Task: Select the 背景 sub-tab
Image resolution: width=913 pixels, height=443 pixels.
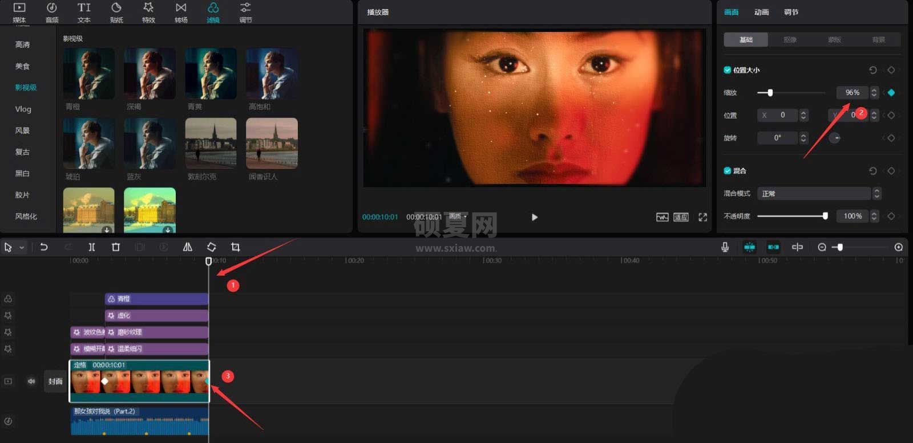Action: pos(879,39)
